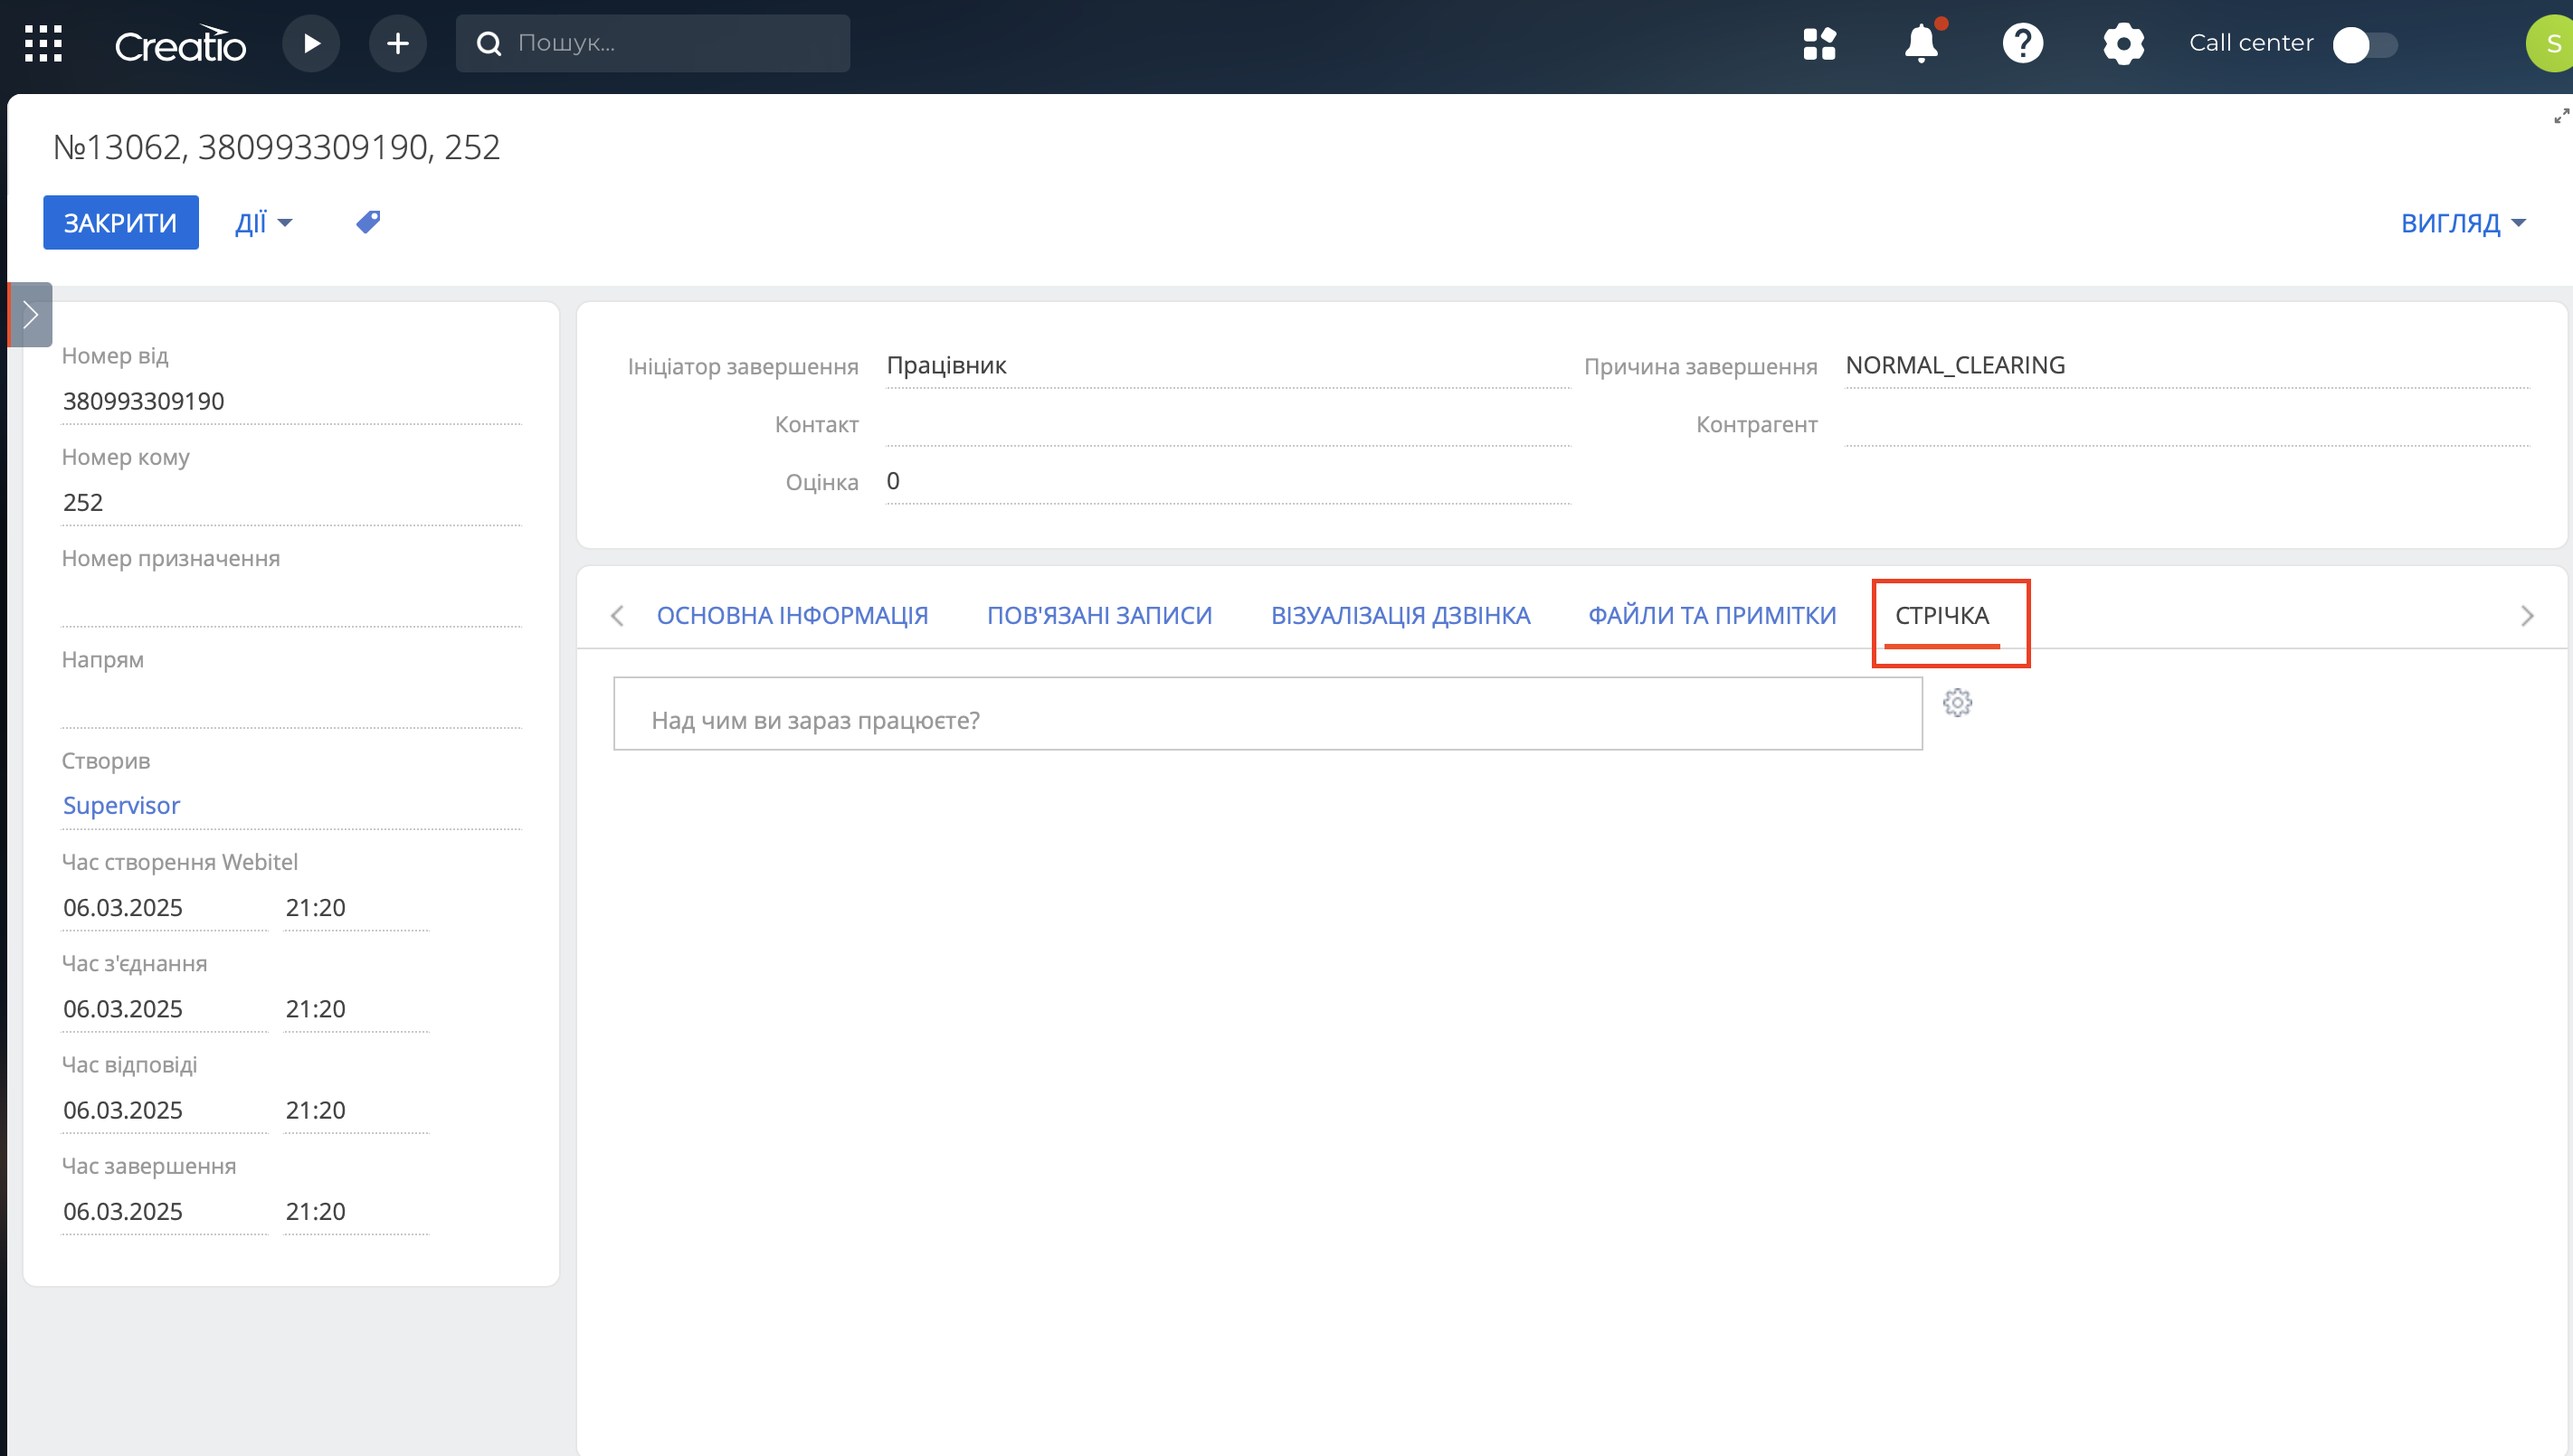Open the app launcher grid menu
This screenshot has height=1456, width=2573.
point(43,43)
